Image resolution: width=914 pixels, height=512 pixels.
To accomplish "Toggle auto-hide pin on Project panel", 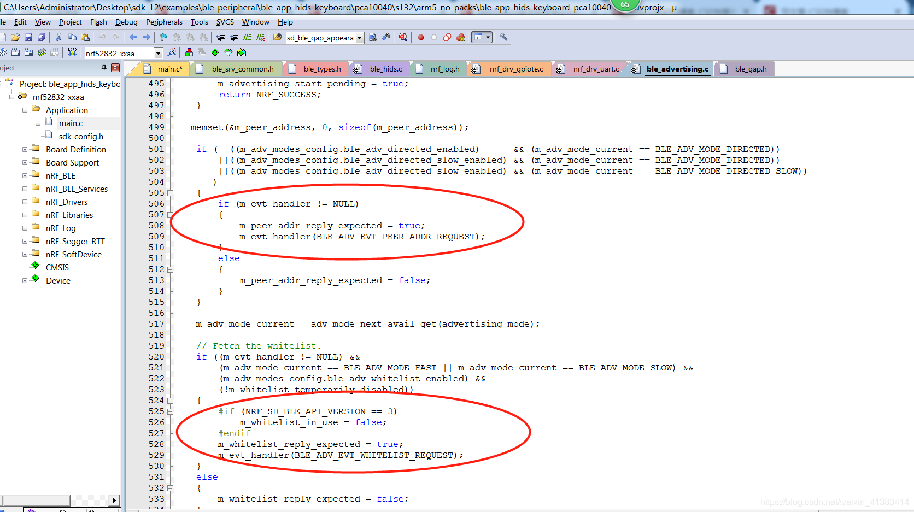I will coord(104,68).
